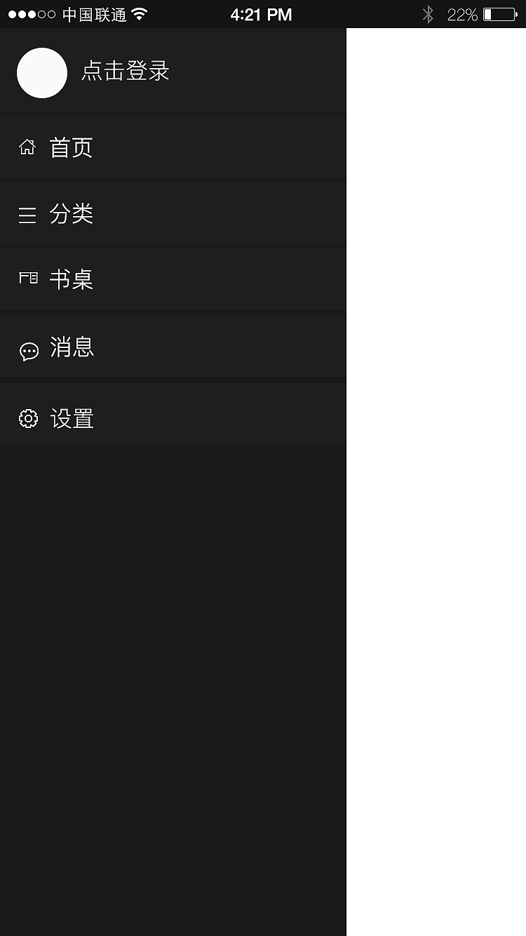The width and height of the screenshot is (526, 936).
Task: Tap the white content area to close drawer
Action: (x=436, y=482)
